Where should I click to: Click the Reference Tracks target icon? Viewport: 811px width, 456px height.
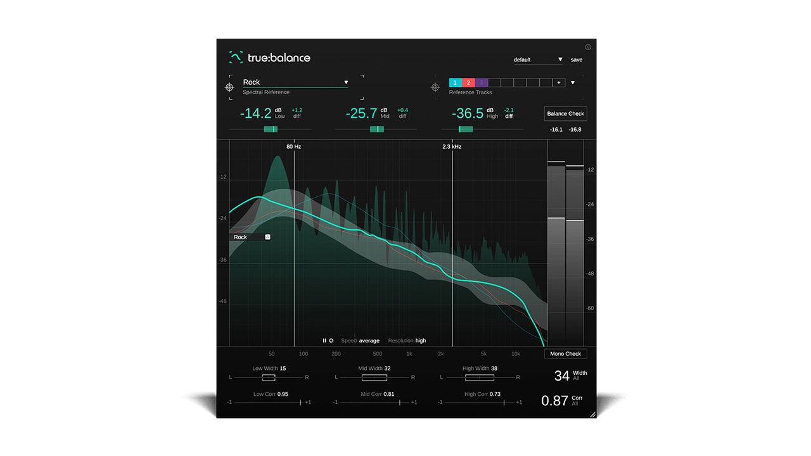tap(435, 87)
